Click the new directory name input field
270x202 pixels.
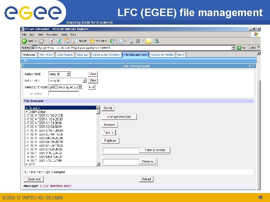pyautogui.click(x=121, y=150)
